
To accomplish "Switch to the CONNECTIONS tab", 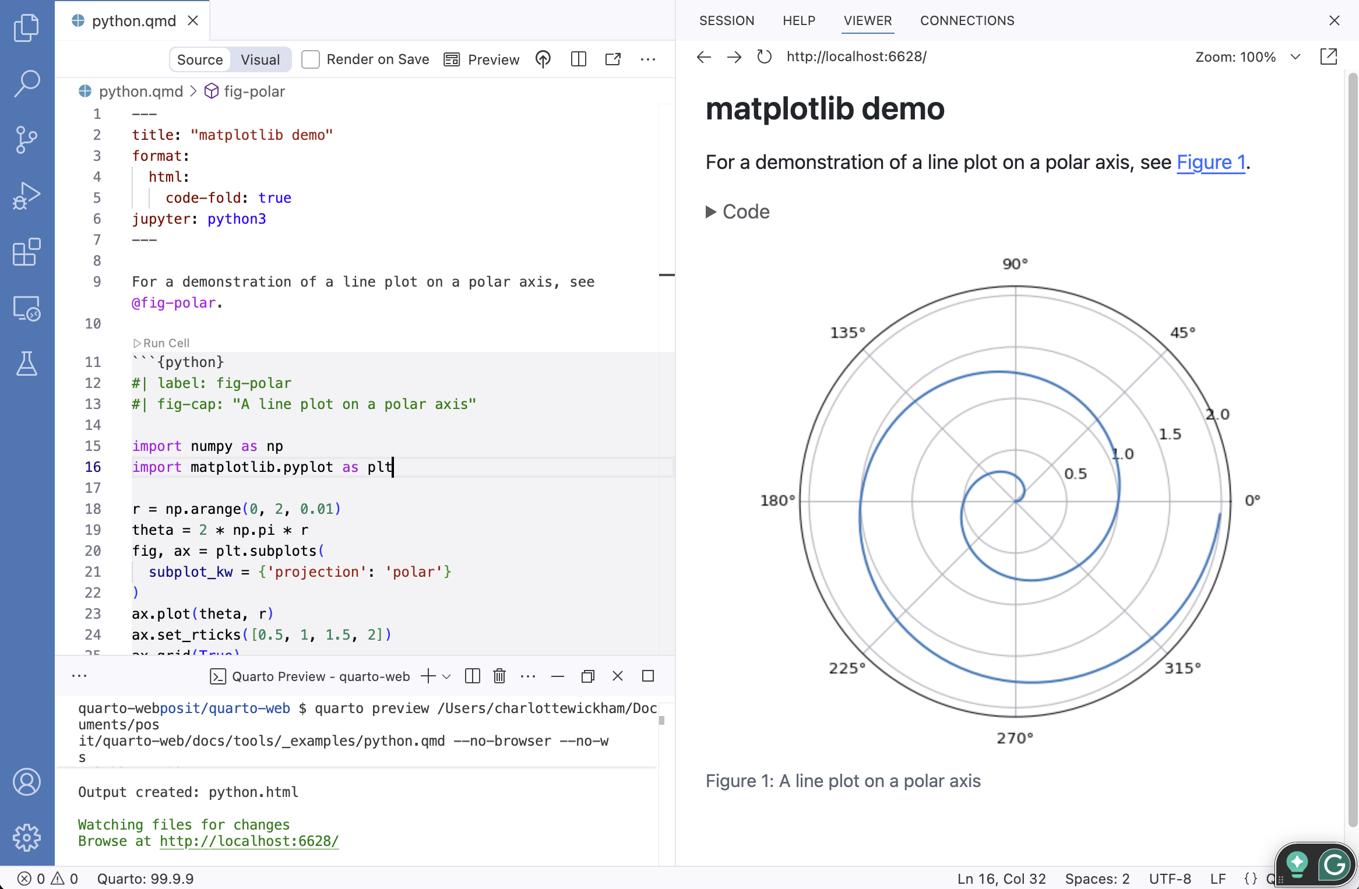I will tap(967, 21).
